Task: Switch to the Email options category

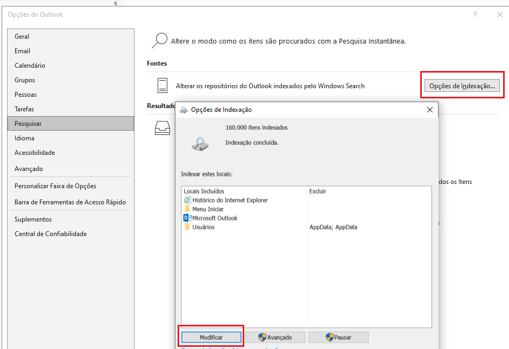Action: (x=71, y=51)
